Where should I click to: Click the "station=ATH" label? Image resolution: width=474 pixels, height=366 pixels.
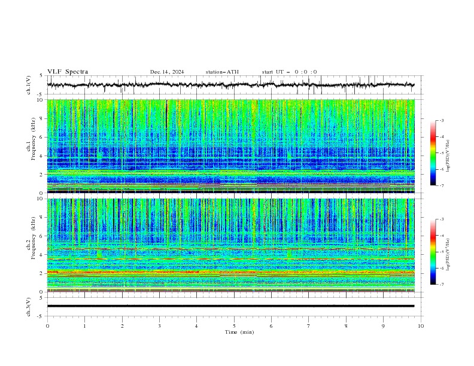tap(222, 72)
